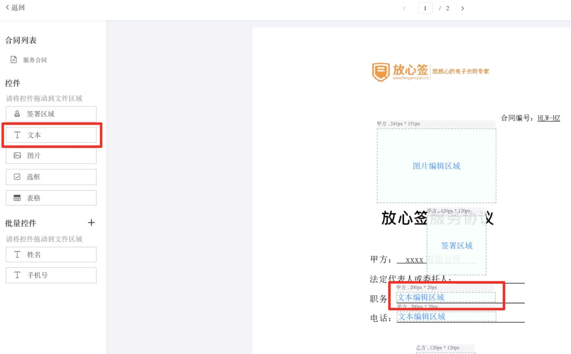Open the 服务合同 contract document
Screen dimensions: 571x354
tap(35, 60)
